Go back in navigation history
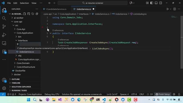 [49, 3]
